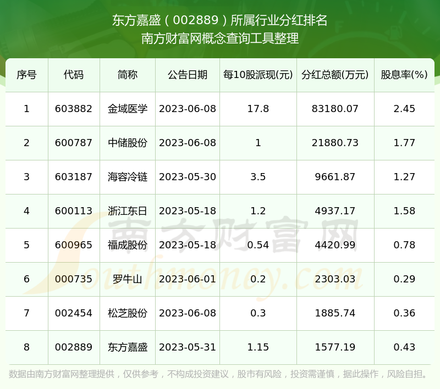Select the 2023-05-30 announcement date cell

click(x=188, y=177)
